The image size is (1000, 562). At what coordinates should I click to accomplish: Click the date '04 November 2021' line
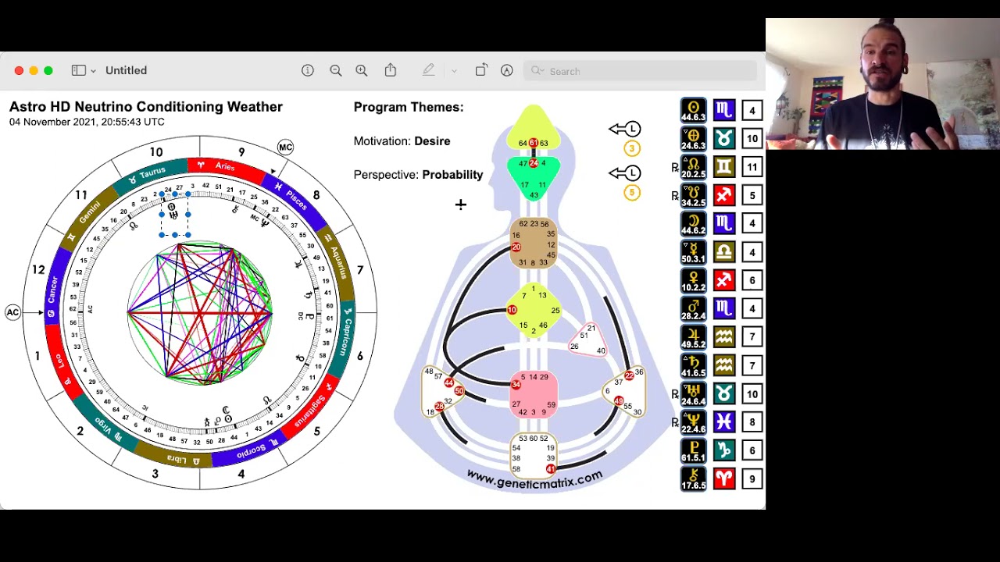point(87,123)
